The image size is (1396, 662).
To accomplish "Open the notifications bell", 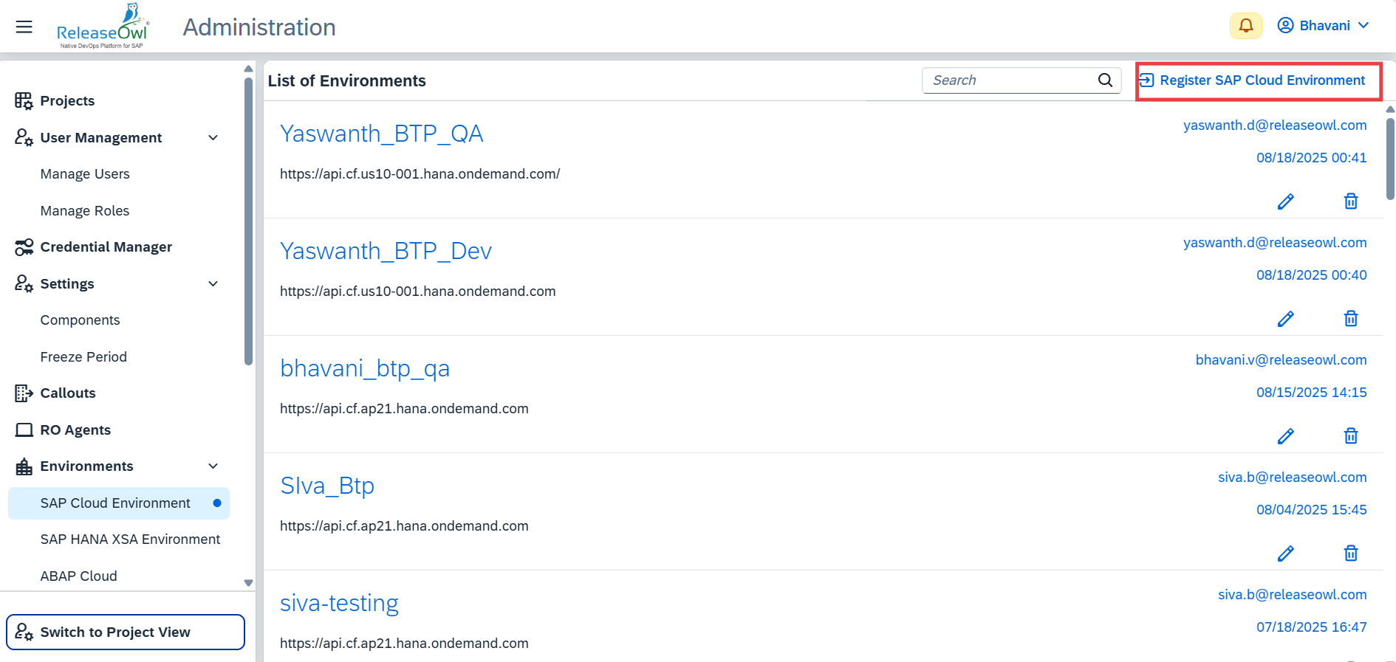I will 1246,26.
